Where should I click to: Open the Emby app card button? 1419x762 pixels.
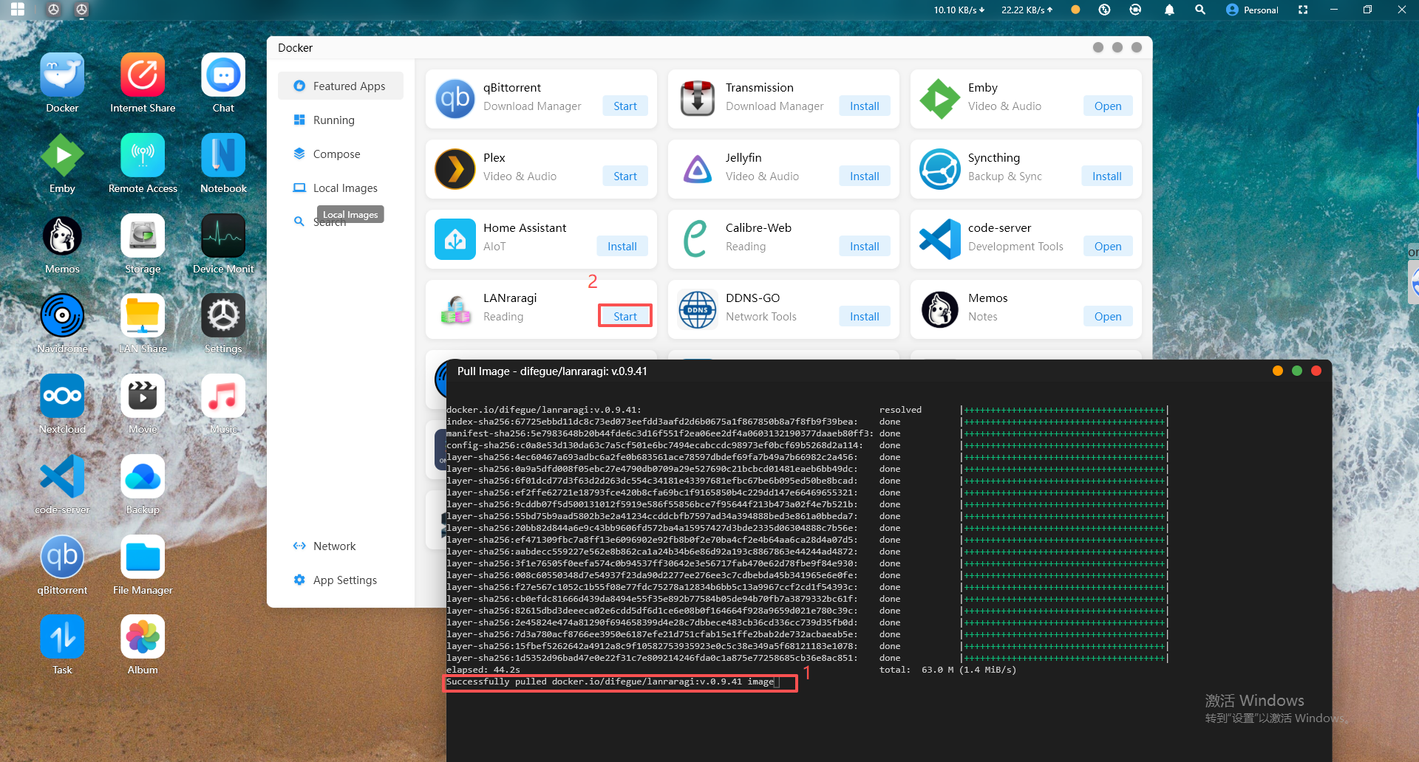pos(1107,106)
